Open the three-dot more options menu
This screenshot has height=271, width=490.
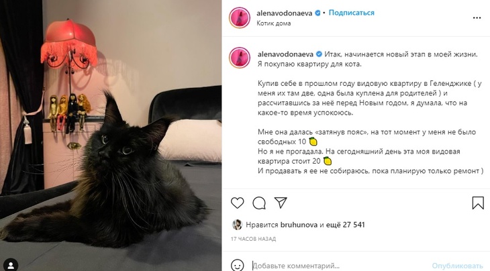coord(477,18)
